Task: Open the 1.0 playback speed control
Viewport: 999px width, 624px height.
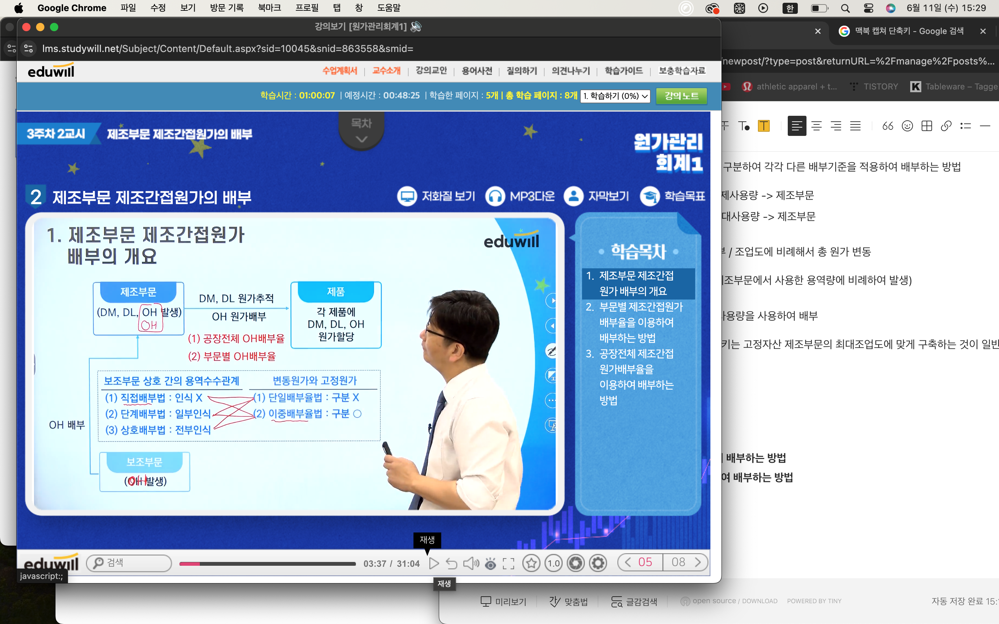Action: [x=554, y=563]
